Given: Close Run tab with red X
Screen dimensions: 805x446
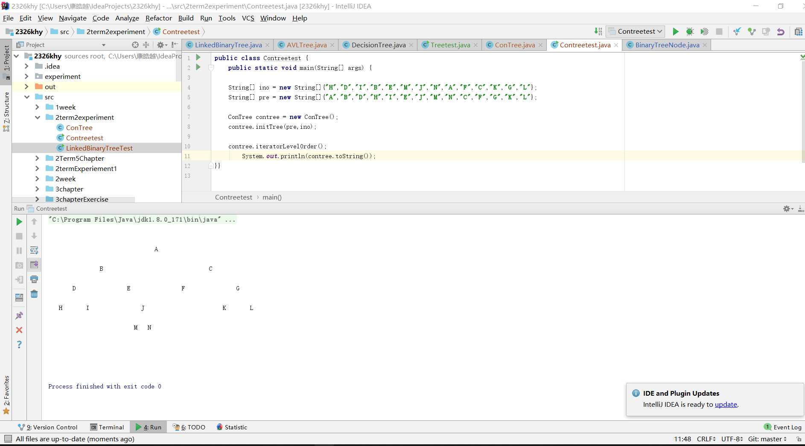Looking at the screenshot, I should pyautogui.click(x=19, y=330).
